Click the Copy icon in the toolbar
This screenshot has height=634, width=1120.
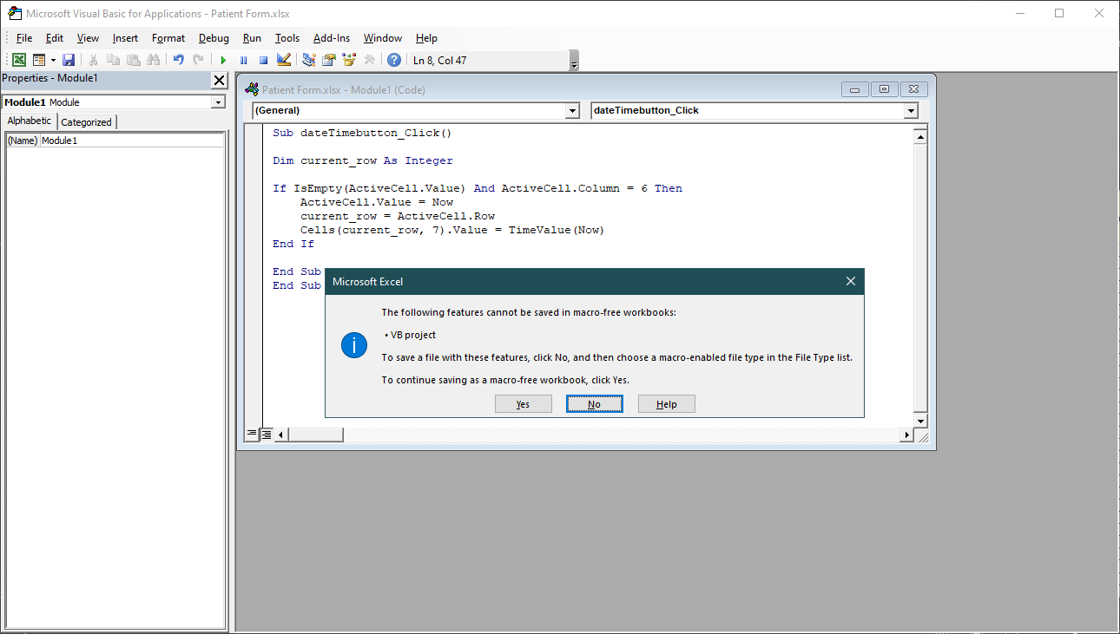coord(113,60)
